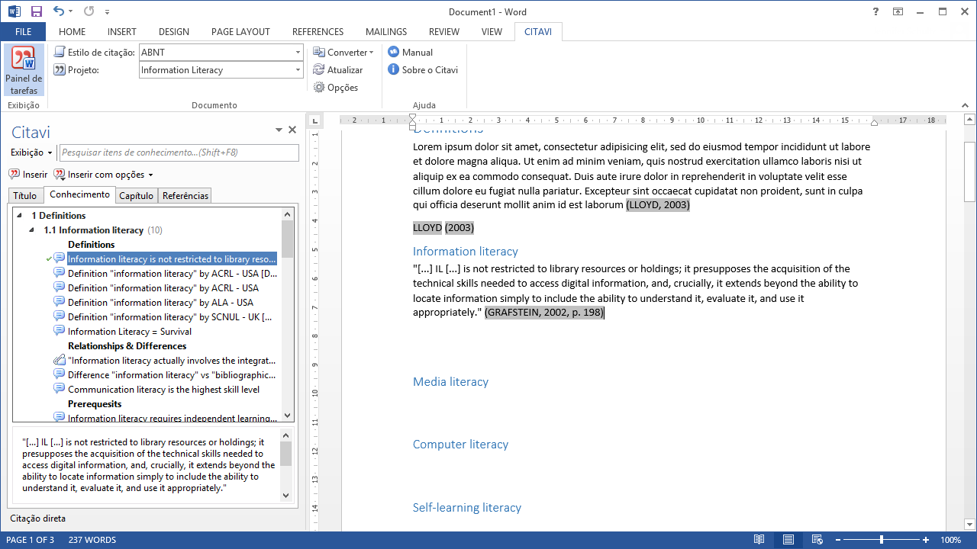Click the (GRAFSTEIN, 2002, p. 198) citation field
This screenshot has height=549, width=977.
click(x=544, y=313)
